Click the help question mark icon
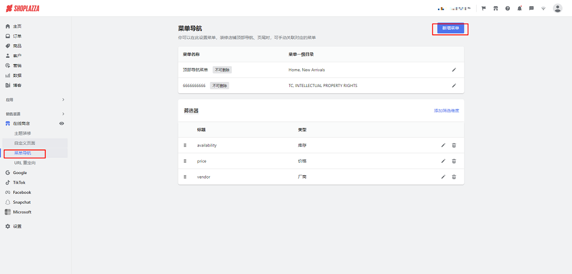The image size is (572, 274). 508,8
